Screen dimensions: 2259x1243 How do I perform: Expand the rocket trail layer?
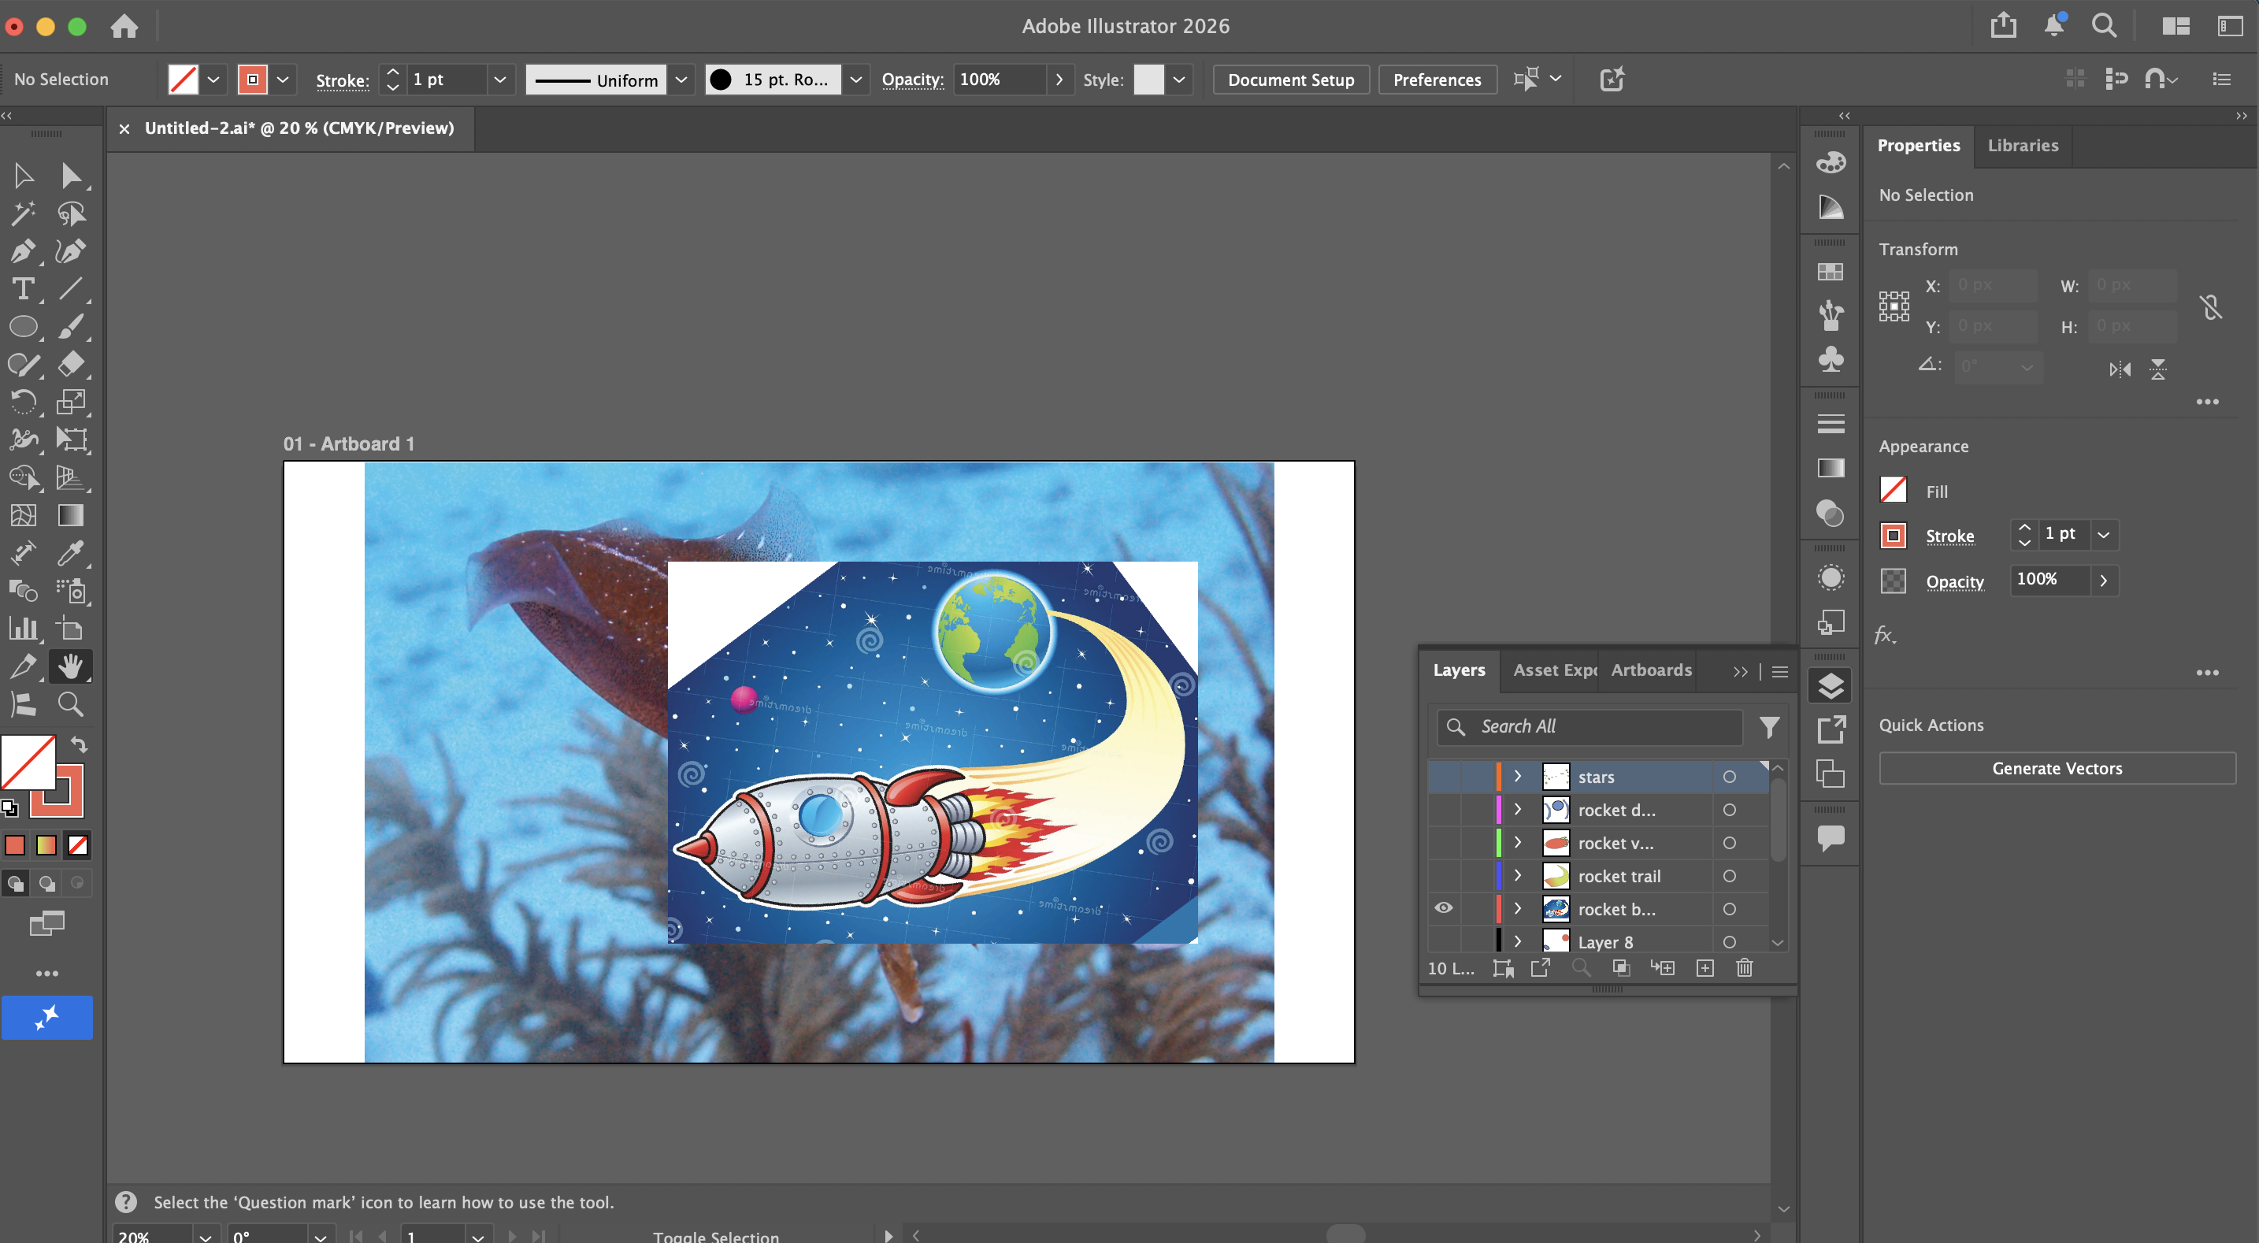(1518, 875)
